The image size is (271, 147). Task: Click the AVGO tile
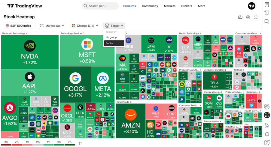10,113
